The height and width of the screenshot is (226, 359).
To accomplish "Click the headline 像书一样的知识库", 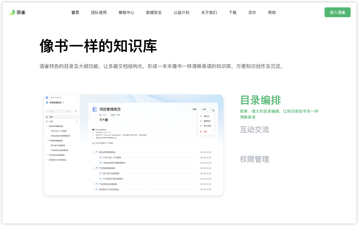I will [98, 46].
